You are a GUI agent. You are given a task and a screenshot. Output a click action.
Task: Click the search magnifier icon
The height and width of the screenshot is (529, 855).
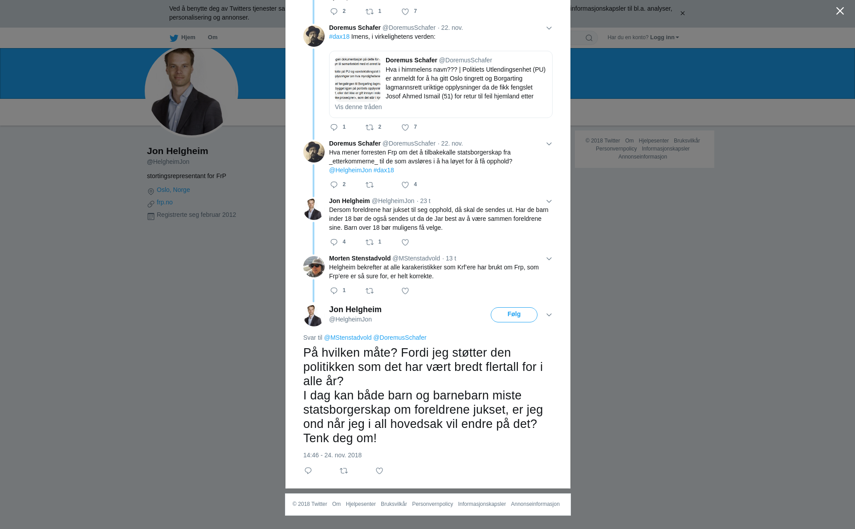[589, 38]
